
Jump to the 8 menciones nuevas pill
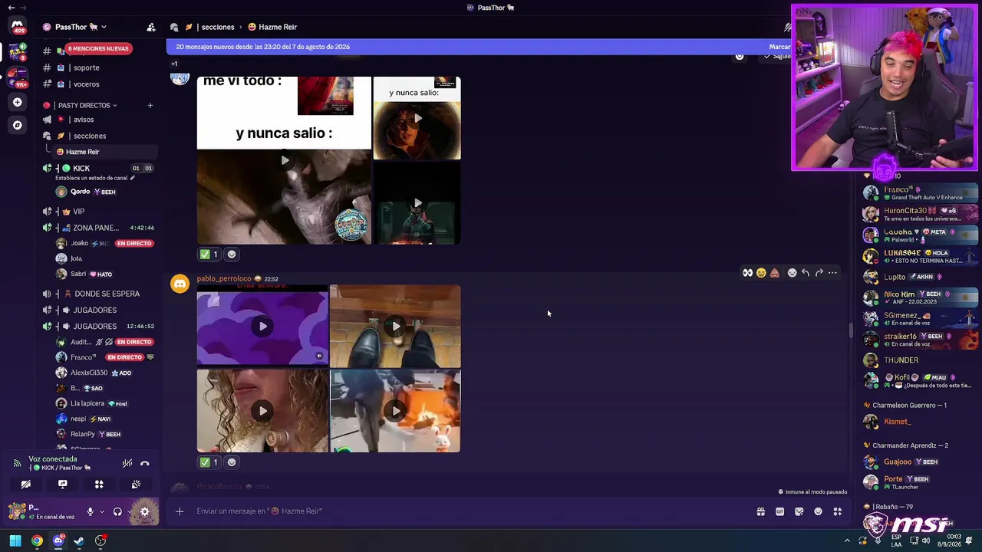(x=98, y=48)
